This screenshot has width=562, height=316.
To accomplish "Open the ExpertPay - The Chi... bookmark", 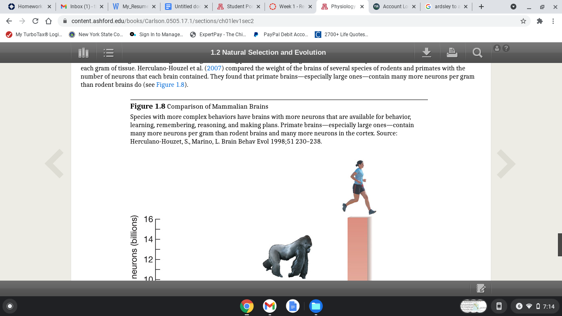I will pyautogui.click(x=218, y=35).
